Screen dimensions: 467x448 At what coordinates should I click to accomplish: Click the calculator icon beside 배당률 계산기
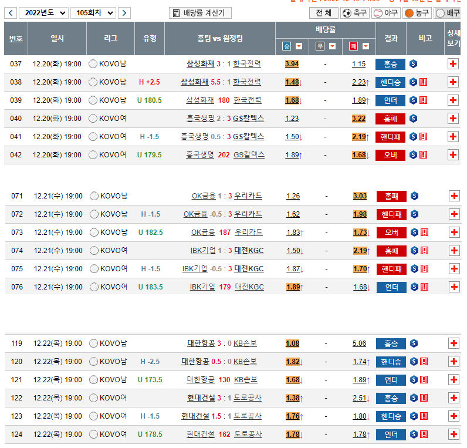tap(175, 13)
